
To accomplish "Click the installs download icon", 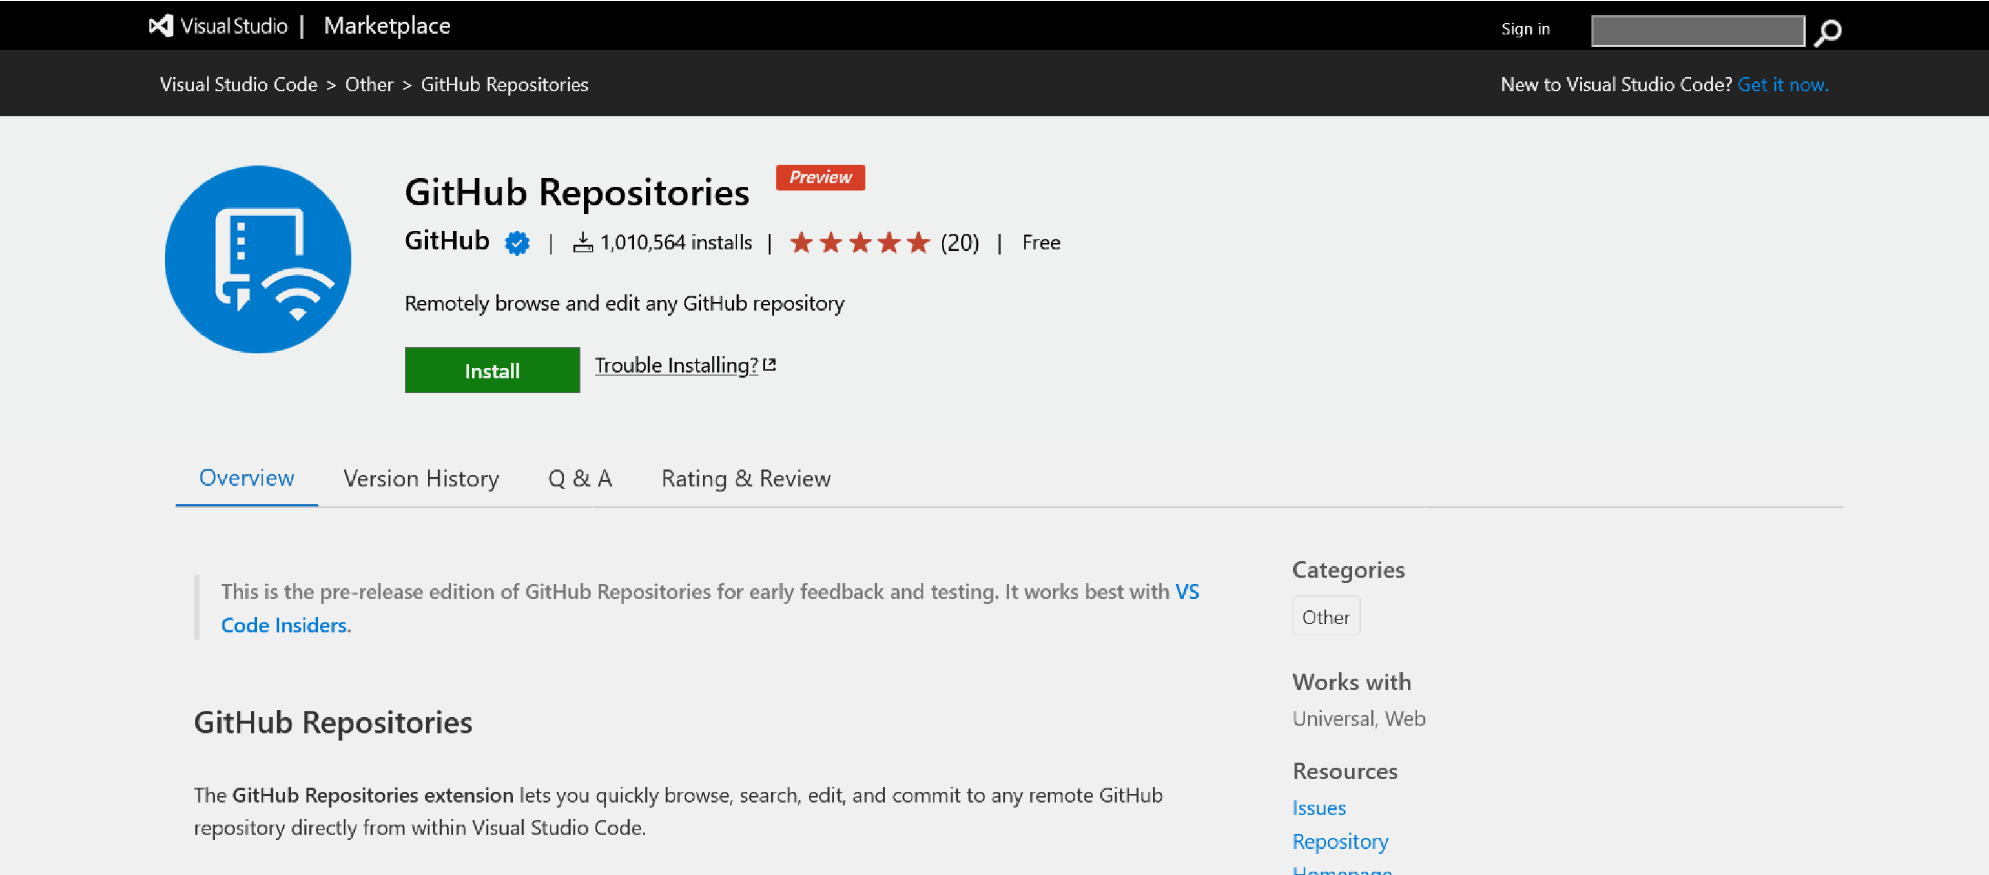I will coord(583,243).
